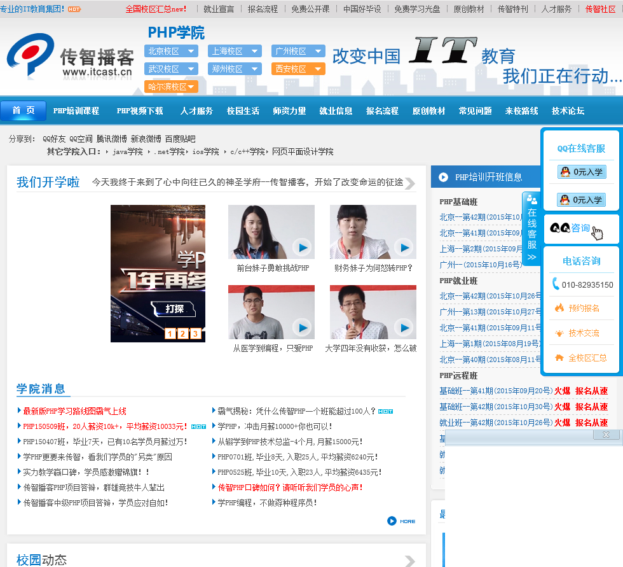The width and height of the screenshot is (623, 567).
Task: Expand the 北京校区 dropdown
Action: pyautogui.click(x=171, y=51)
